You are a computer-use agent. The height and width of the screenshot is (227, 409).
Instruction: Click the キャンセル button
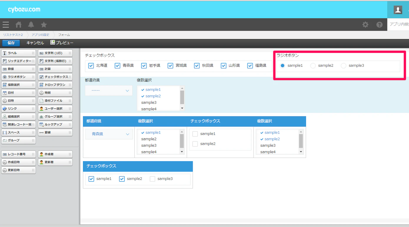(35, 43)
